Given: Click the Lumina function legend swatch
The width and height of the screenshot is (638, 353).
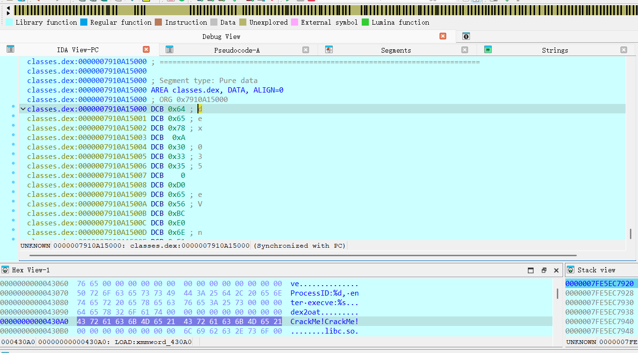Looking at the screenshot, I should [365, 22].
